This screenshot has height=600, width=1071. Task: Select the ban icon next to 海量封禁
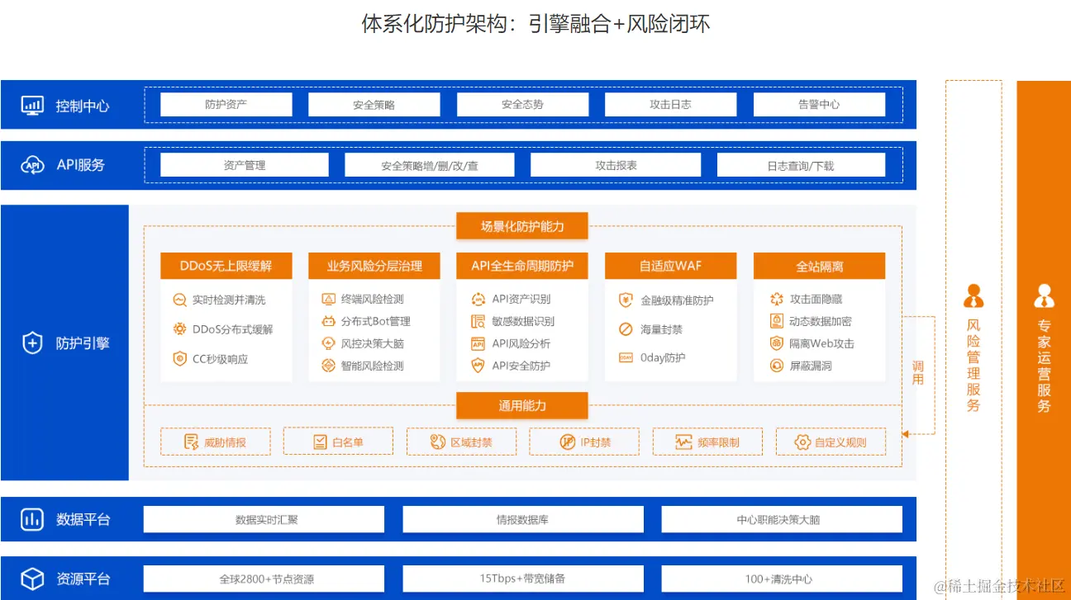point(626,329)
